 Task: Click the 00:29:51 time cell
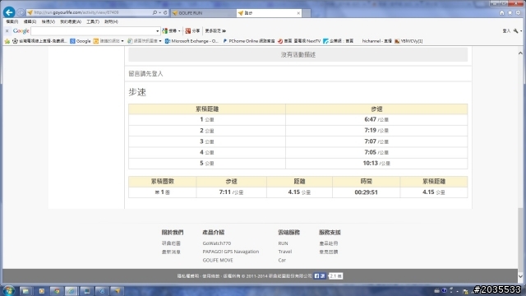366,192
